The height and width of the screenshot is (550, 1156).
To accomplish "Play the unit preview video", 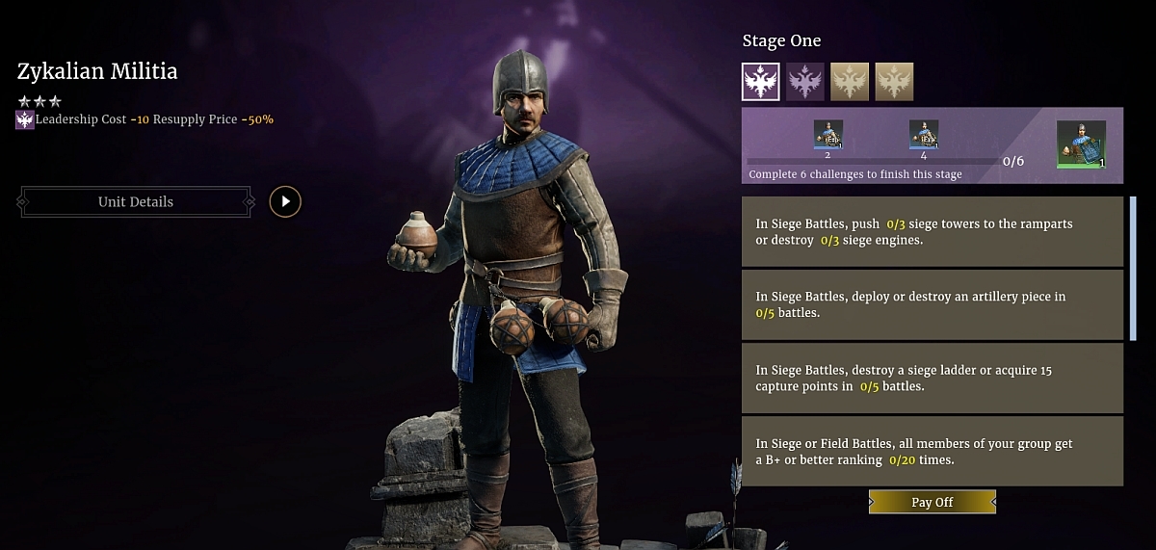I will (x=285, y=201).
